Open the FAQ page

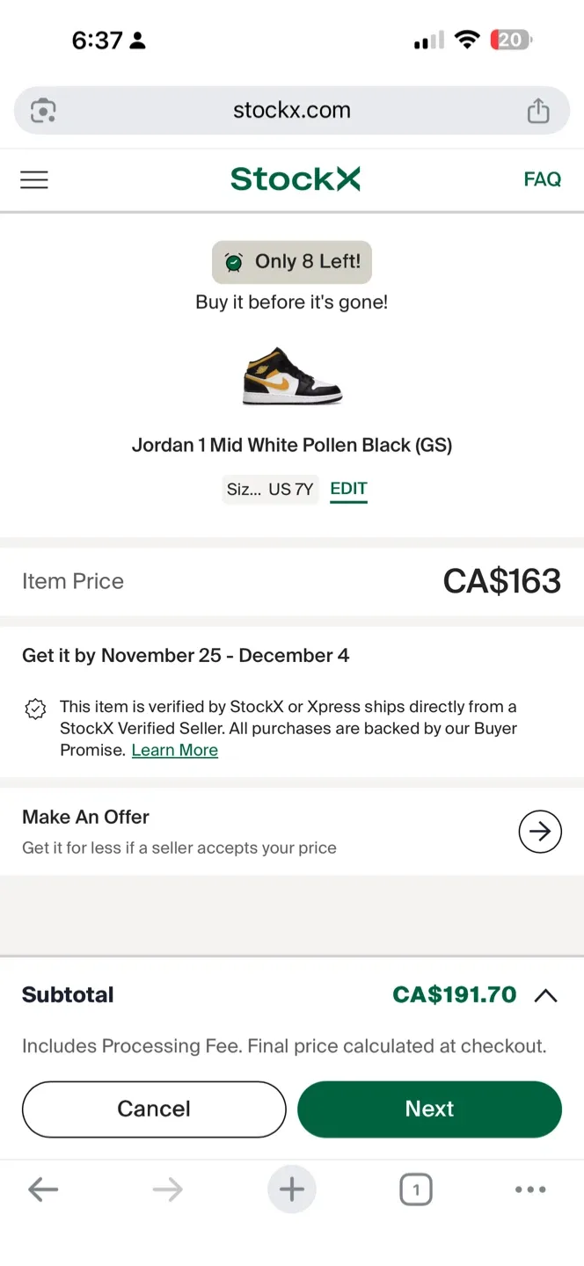pyautogui.click(x=542, y=178)
